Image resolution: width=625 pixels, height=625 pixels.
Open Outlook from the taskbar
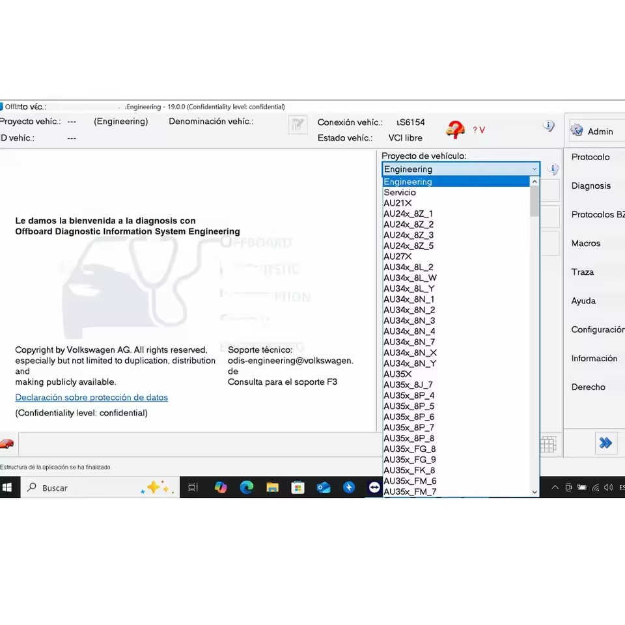[x=324, y=488]
